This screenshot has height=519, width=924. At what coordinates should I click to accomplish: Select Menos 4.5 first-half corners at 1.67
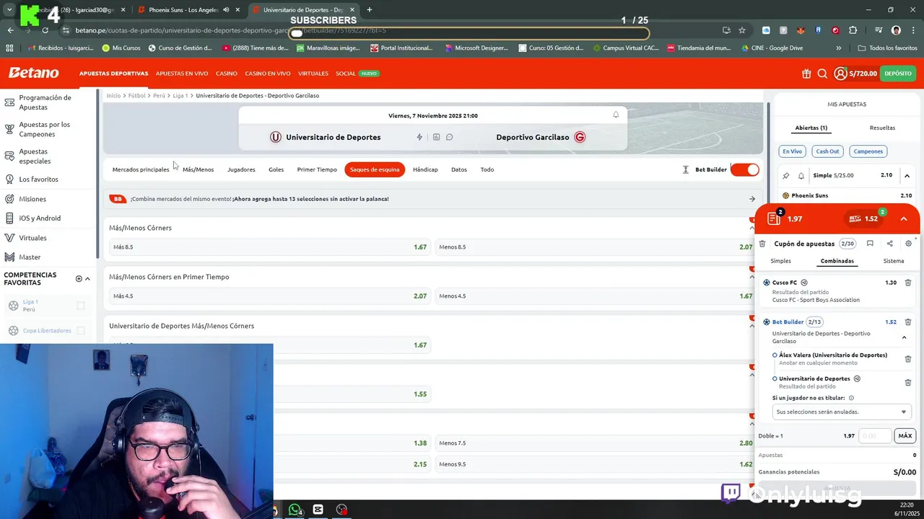pos(596,296)
